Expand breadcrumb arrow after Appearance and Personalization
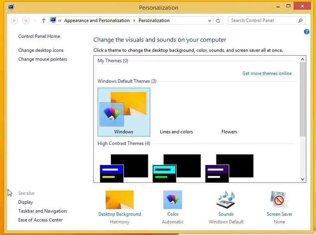Screen dimensions: 316x235 click(x=134, y=20)
